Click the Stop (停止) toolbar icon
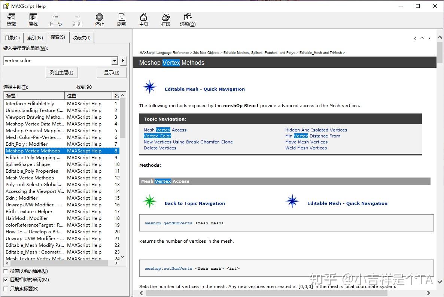 pos(99,19)
